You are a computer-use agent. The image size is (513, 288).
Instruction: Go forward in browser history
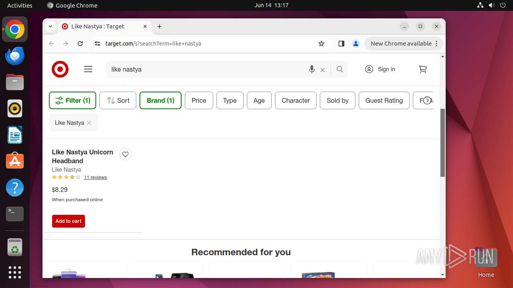click(x=66, y=44)
